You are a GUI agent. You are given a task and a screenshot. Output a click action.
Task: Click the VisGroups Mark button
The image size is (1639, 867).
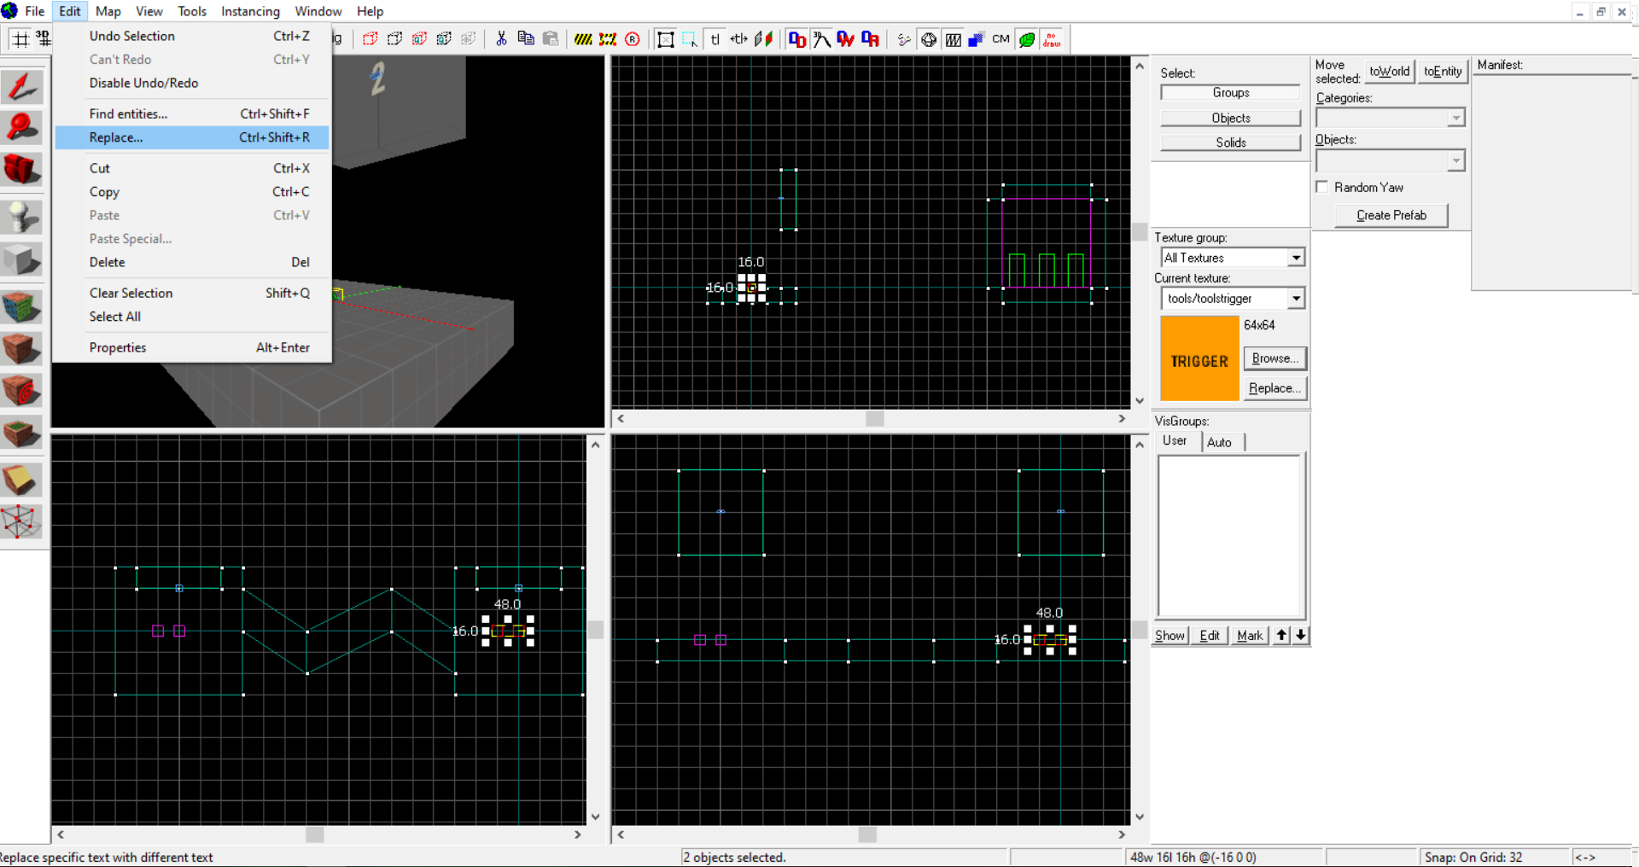pos(1250,635)
